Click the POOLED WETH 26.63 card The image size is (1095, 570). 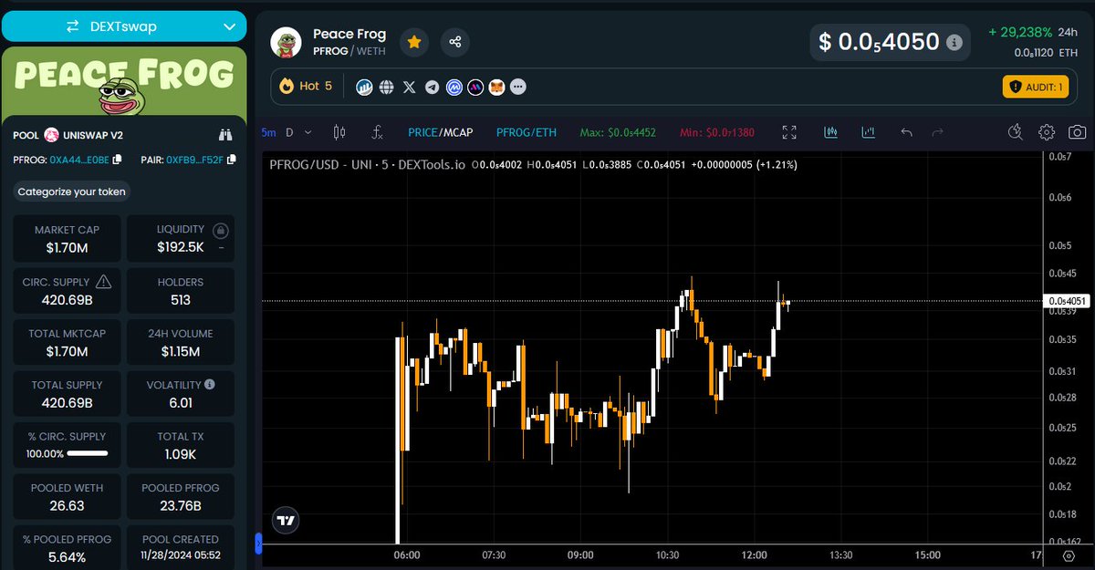tap(67, 496)
